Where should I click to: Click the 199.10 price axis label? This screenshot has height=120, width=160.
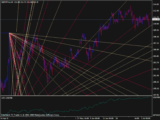[x=156, y=89]
